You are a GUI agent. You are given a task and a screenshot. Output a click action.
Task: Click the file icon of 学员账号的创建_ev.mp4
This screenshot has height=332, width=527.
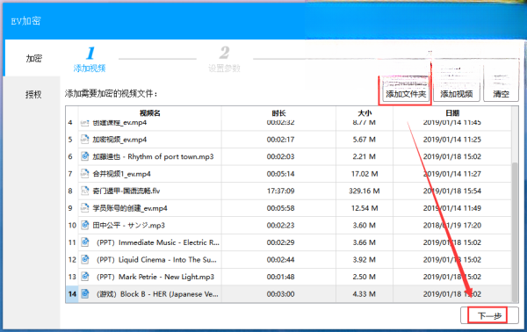tap(84, 208)
